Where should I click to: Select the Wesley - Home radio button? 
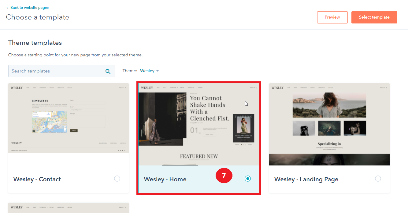[x=248, y=179]
